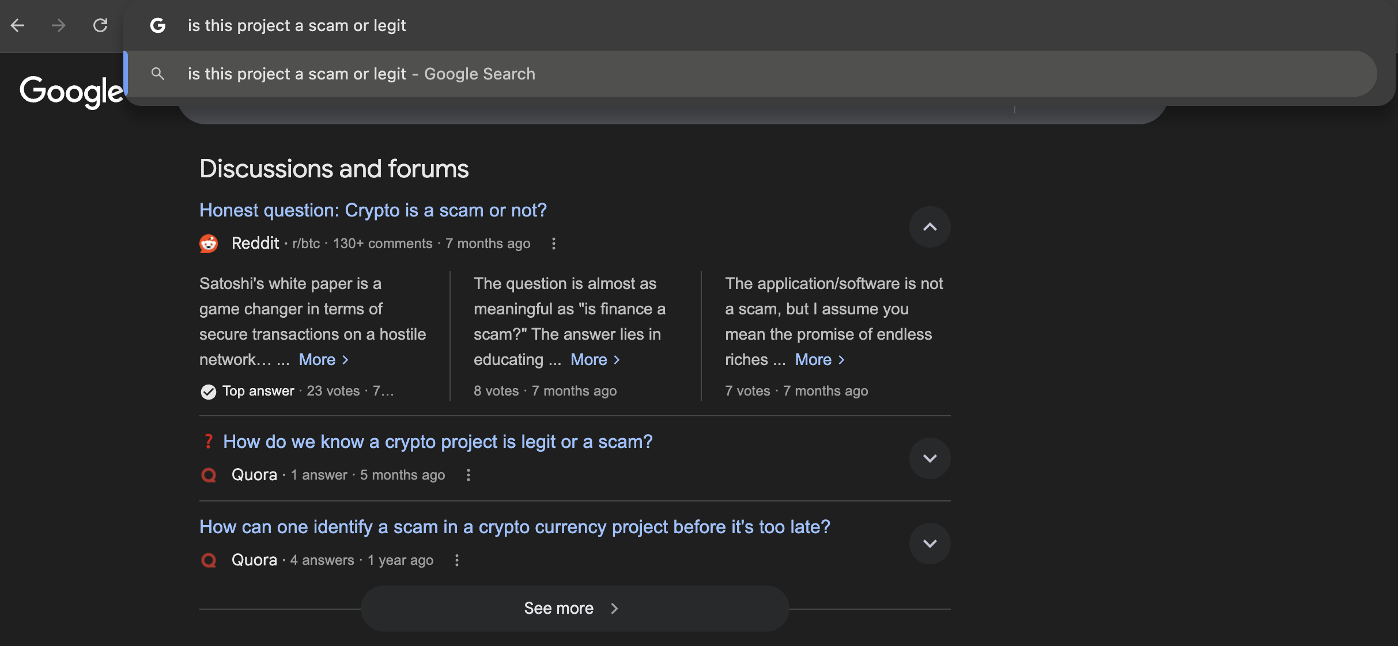Click More on 'The question is almost as meaningful' answer
The height and width of the screenshot is (646, 1398).
[595, 360]
